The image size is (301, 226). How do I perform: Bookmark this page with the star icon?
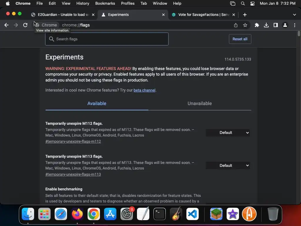coord(245,25)
